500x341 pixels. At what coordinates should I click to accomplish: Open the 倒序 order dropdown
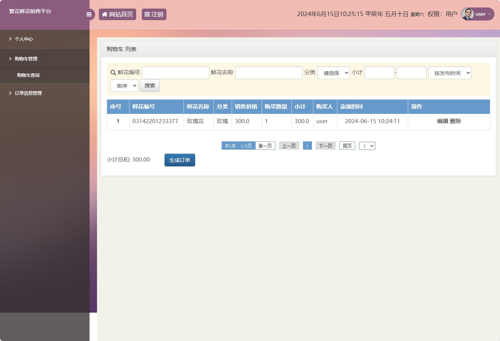[x=124, y=86]
